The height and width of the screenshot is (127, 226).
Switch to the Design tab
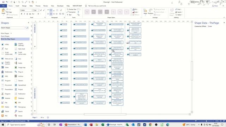(x=24, y=6)
